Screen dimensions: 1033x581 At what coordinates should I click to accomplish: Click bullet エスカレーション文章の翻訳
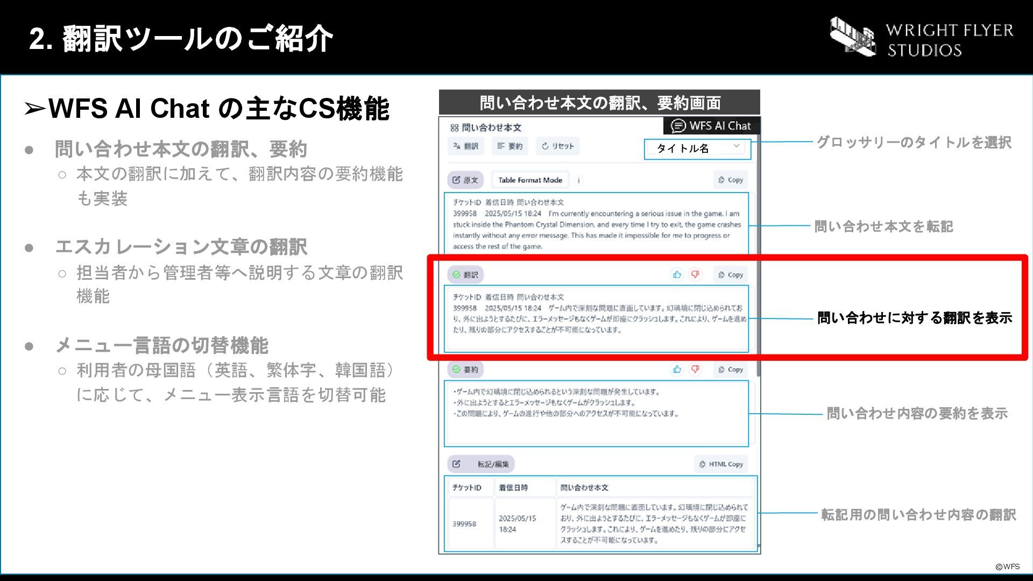pos(181,247)
